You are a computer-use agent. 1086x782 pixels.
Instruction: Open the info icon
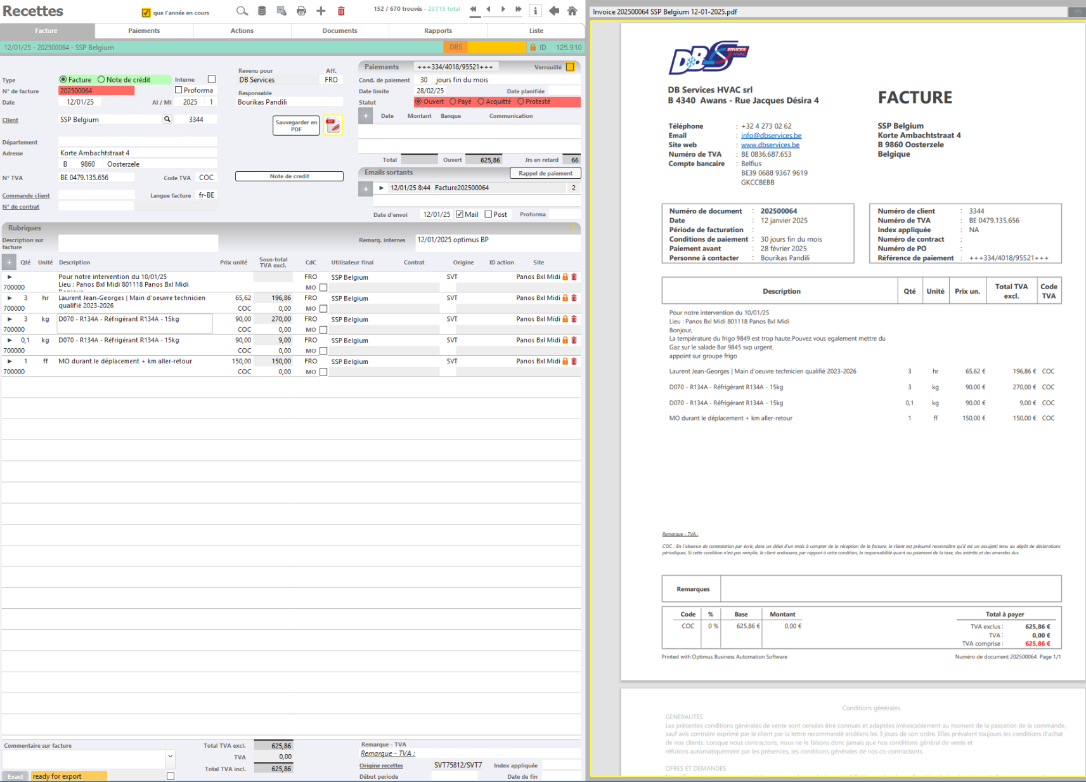coord(536,11)
